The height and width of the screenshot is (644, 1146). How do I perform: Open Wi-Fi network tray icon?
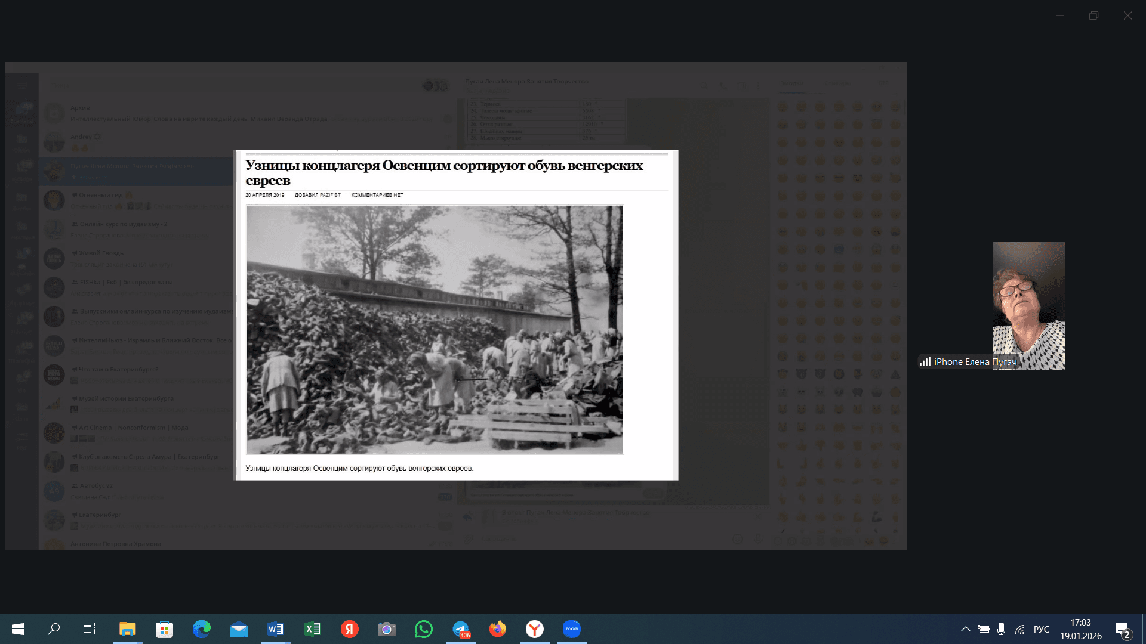point(1020,629)
